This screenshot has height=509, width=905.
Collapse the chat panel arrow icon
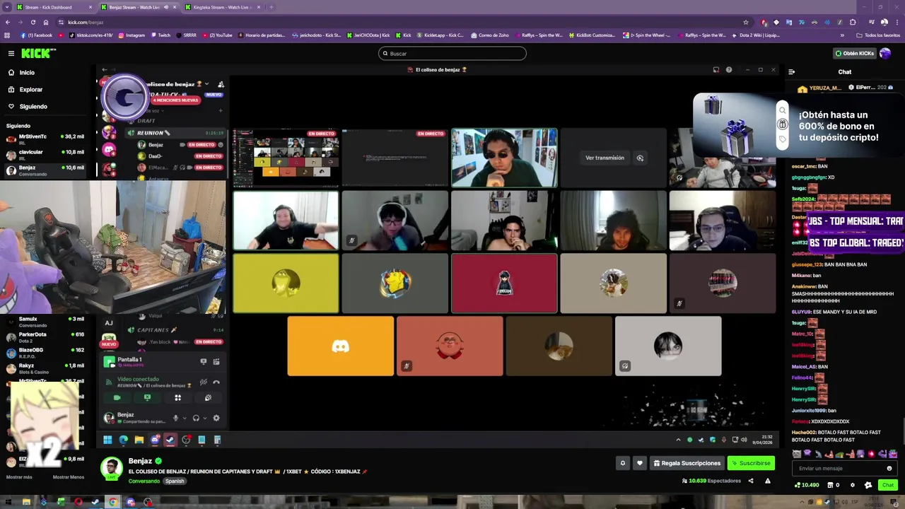(x=791, y=71)
